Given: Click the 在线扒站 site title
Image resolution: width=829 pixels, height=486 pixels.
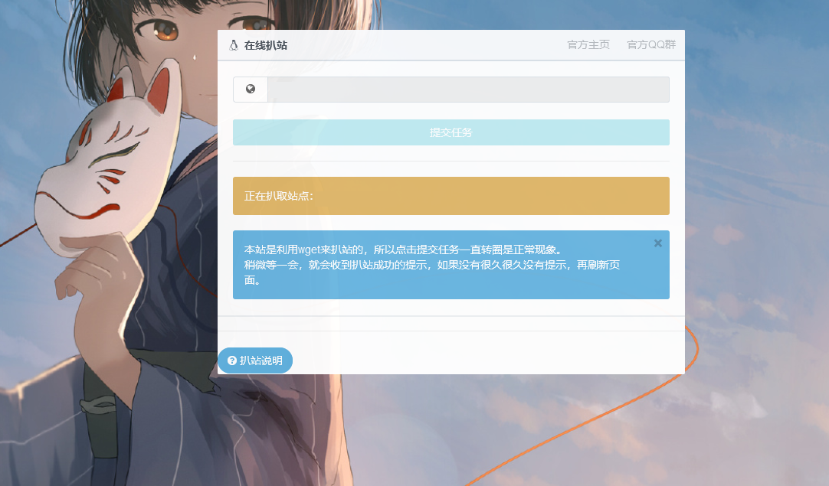Looking at the screenshot, I should (x=265, y=45).
